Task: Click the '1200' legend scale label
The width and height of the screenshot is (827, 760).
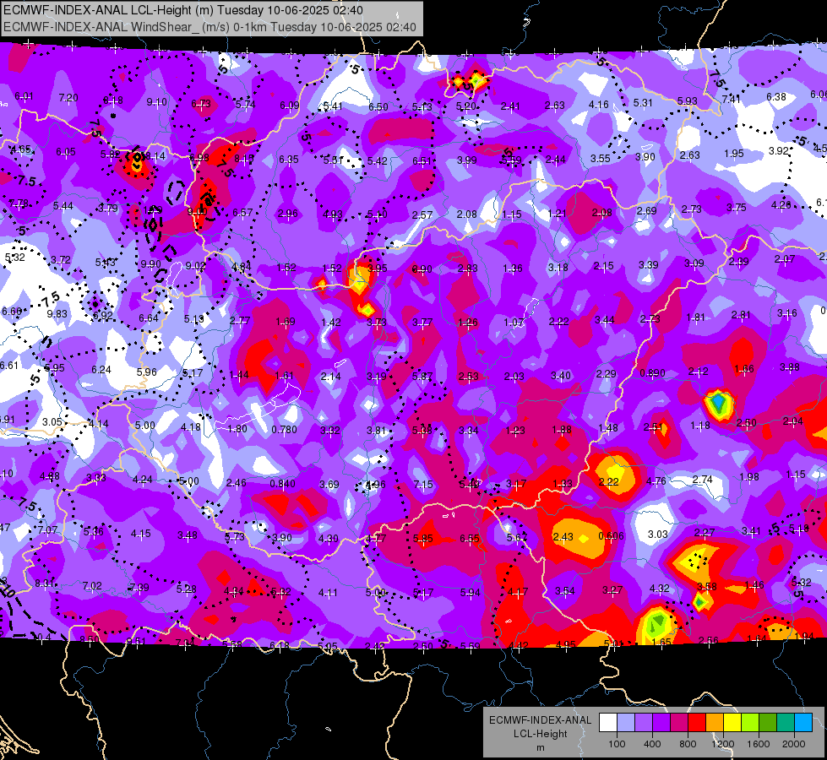Action: pos(723,744)
